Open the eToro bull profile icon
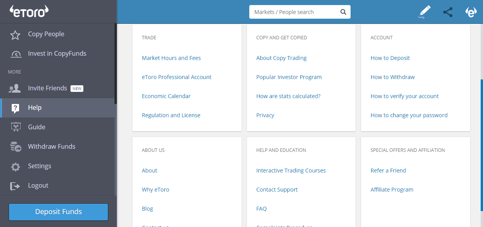Screen dimensions: 483x227 click(x=471, y=12)
